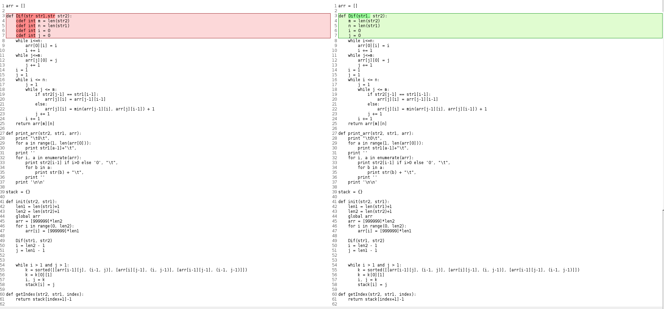
Task: Click 'k = k[0][1]' in the left pane
Action: 39,275
